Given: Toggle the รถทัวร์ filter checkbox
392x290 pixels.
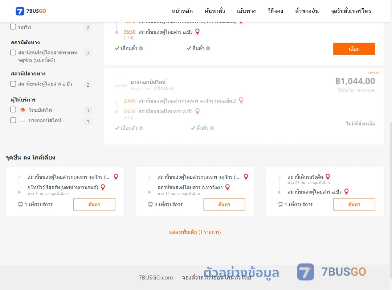Looking at the screenshot, I should click(x=13, y=27).
